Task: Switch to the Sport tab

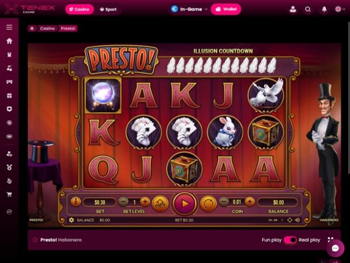Action: tap(108, 9)
